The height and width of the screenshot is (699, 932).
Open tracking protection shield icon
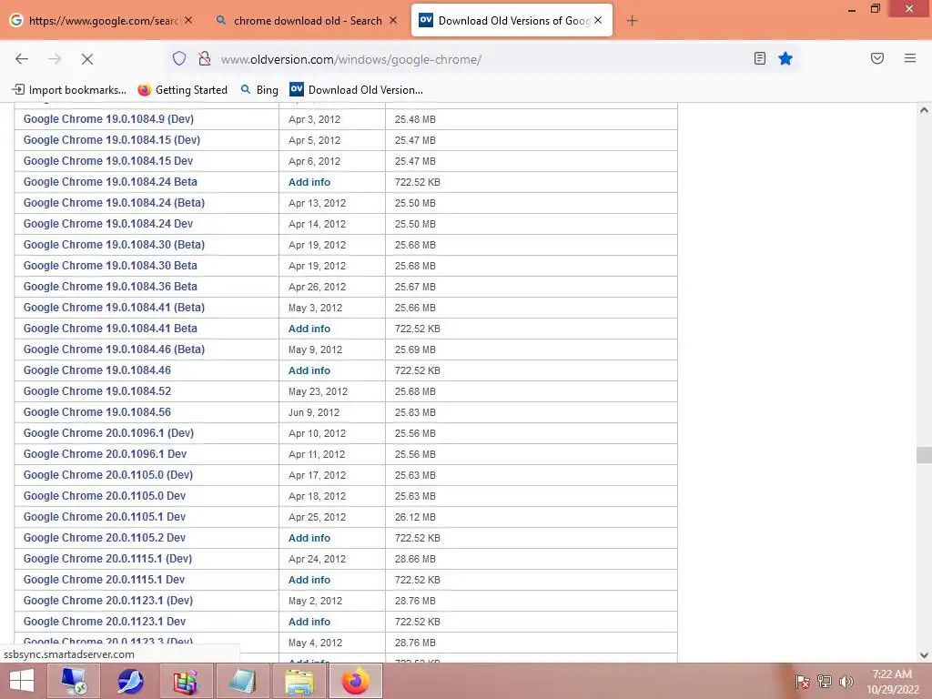179,58
